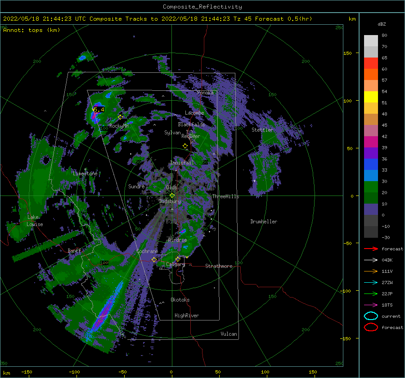405x378 pixels.
Task: Click the Olds town label
Action: [171, 187]
